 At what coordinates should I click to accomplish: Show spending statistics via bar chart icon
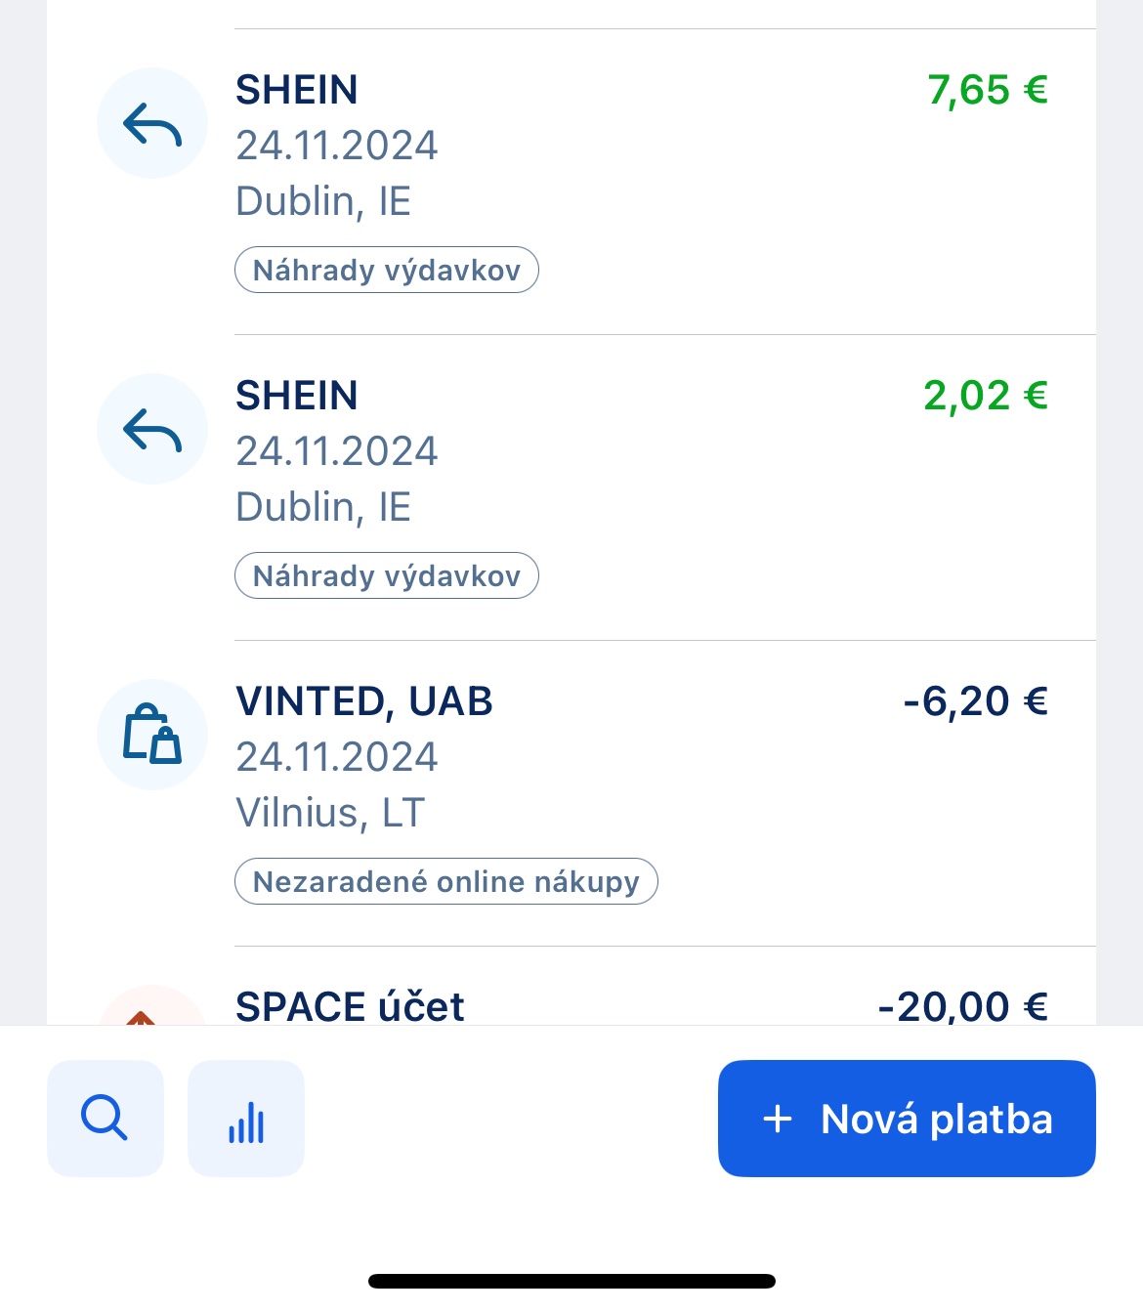click(246, 1119)
